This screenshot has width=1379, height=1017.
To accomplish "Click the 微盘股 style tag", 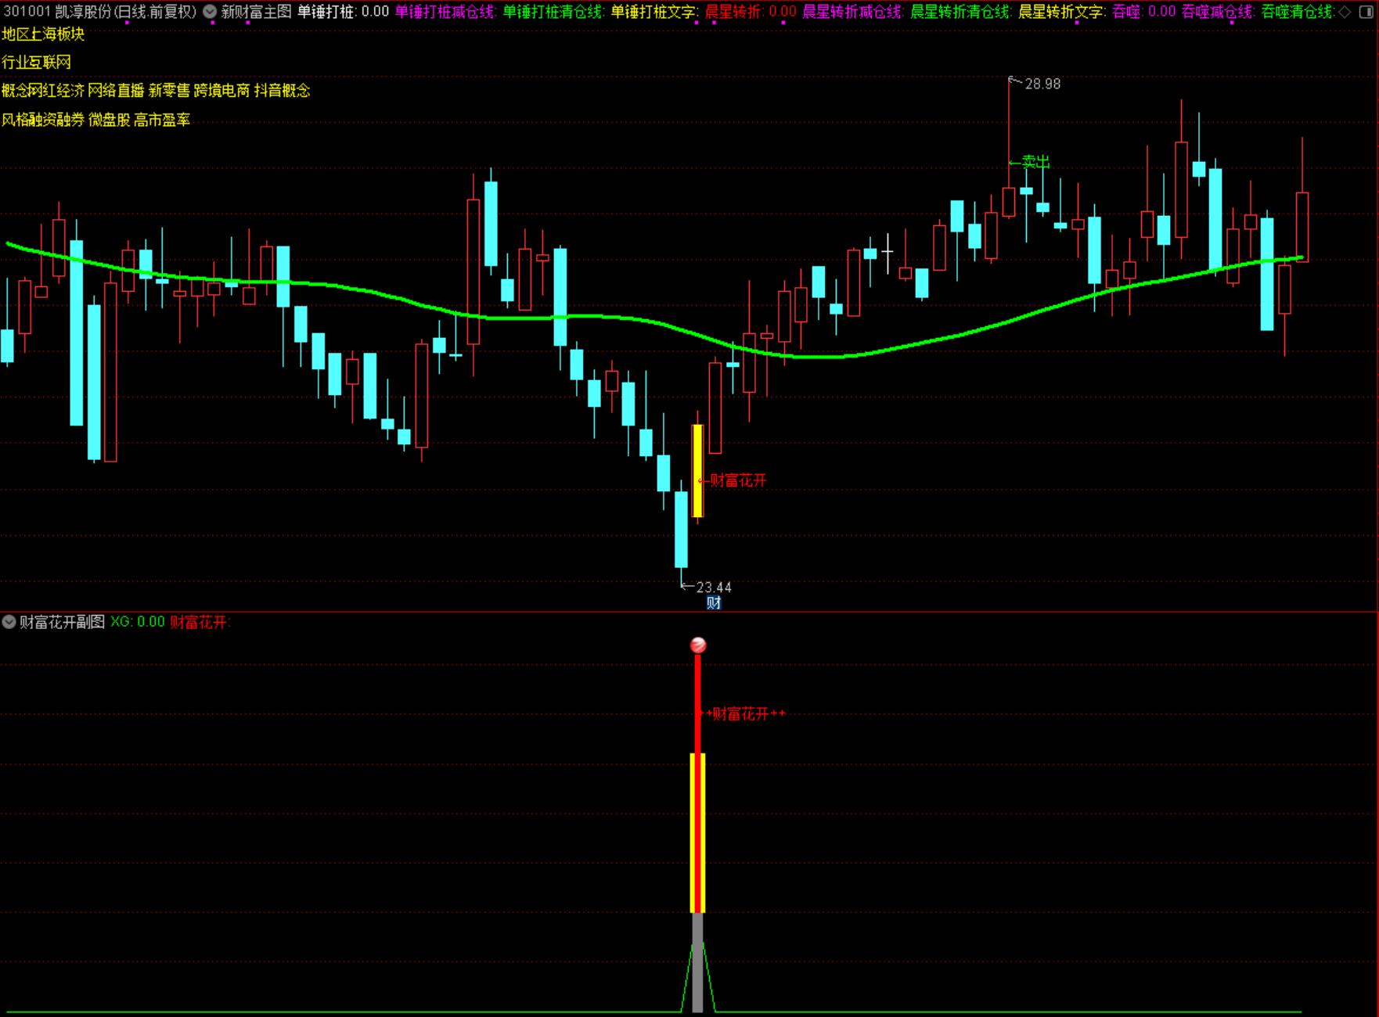I will 109,120.
